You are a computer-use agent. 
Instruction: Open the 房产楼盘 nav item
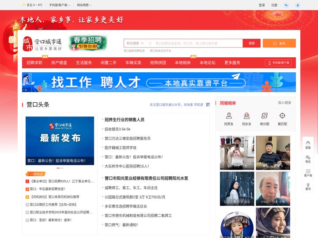tap(59, 63)
